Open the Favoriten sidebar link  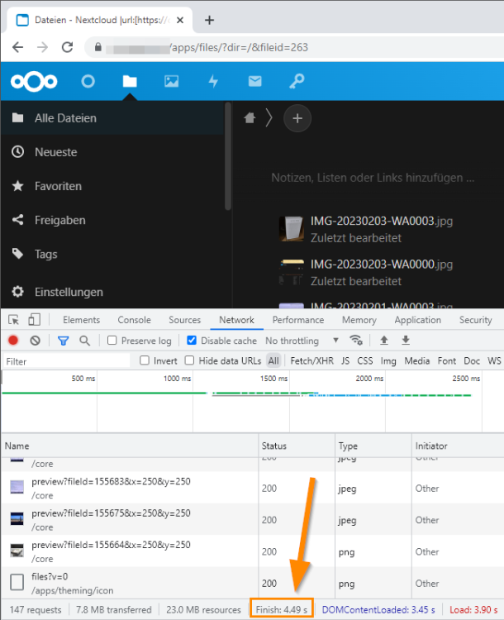coord(58,186)
